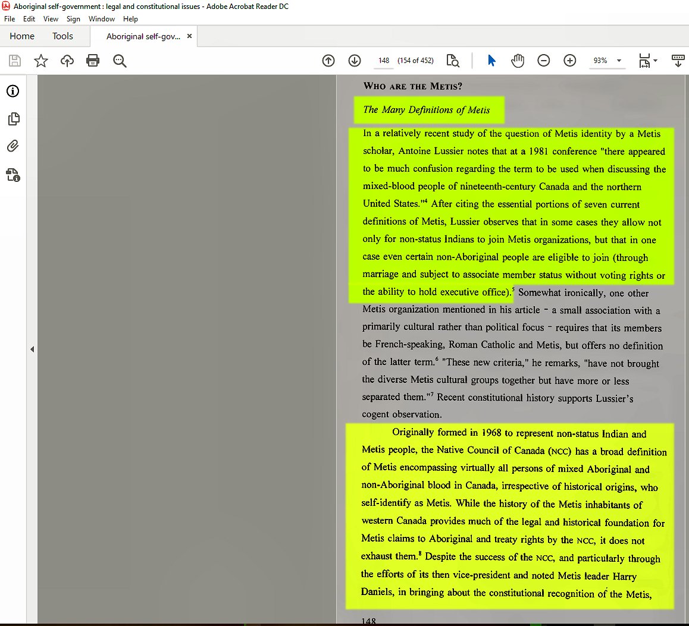
Task: Bookmark document with the star icon
Action: 41,61
